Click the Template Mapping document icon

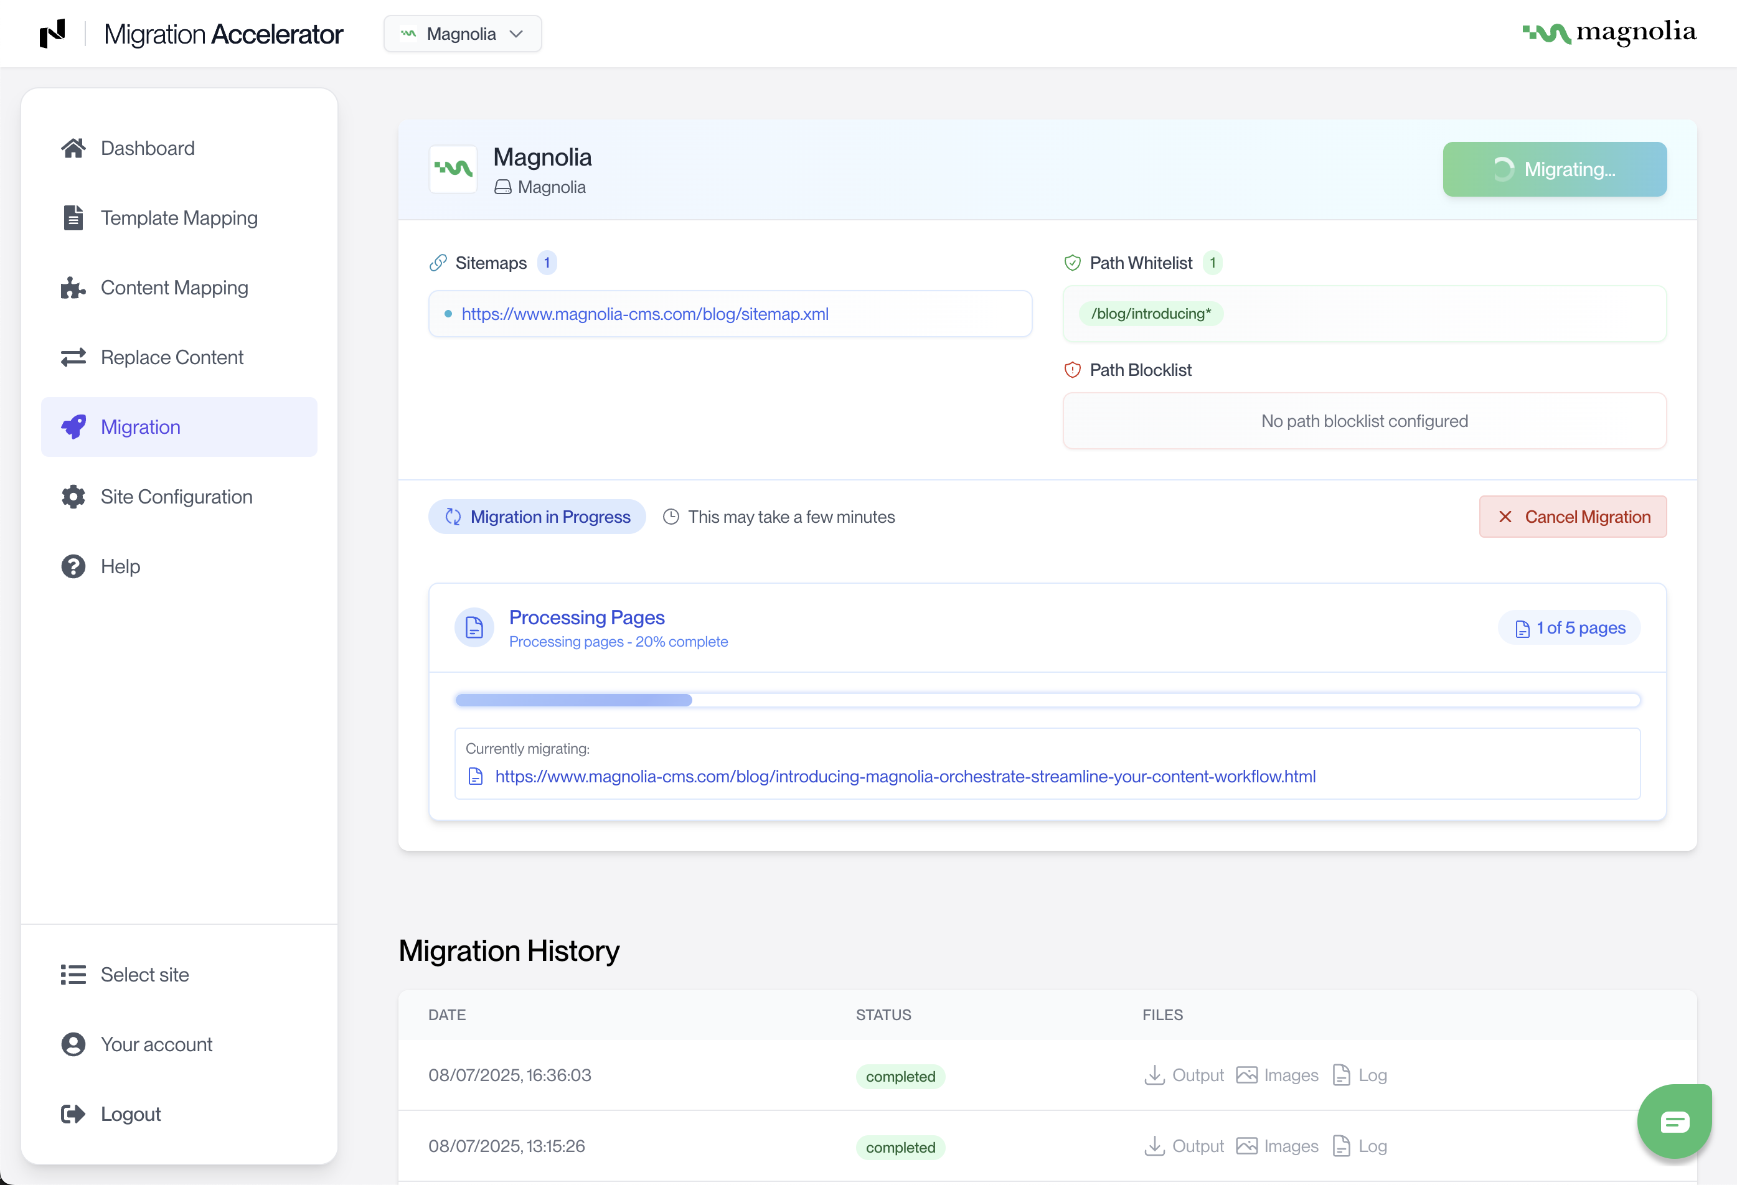[x=72, y=217]
